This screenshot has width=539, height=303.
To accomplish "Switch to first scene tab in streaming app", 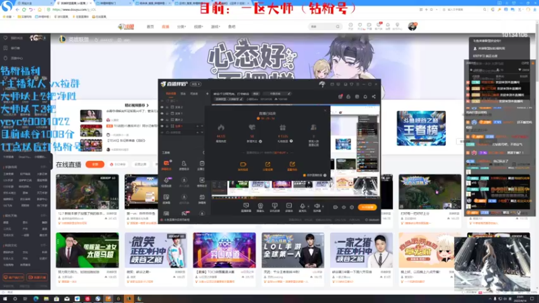I will coord(171,94).
